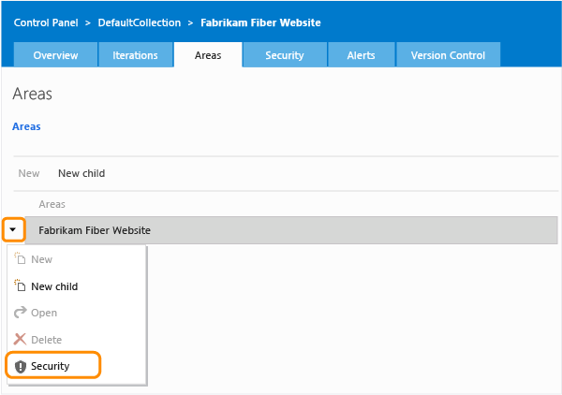Choose Security from context menu
The image size is (562, 395).
[51, 366]
